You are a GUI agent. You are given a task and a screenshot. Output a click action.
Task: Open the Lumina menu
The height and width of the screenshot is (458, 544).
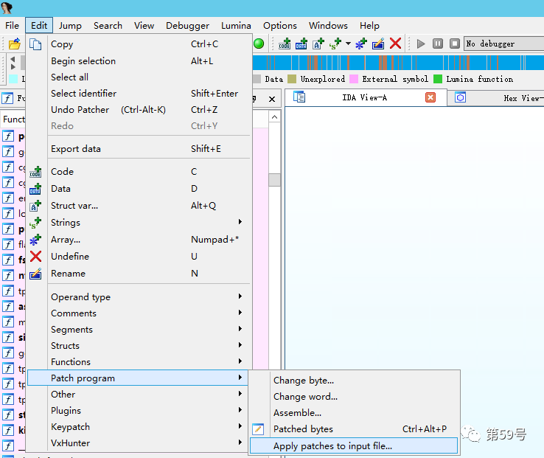[x=236, y=26]
